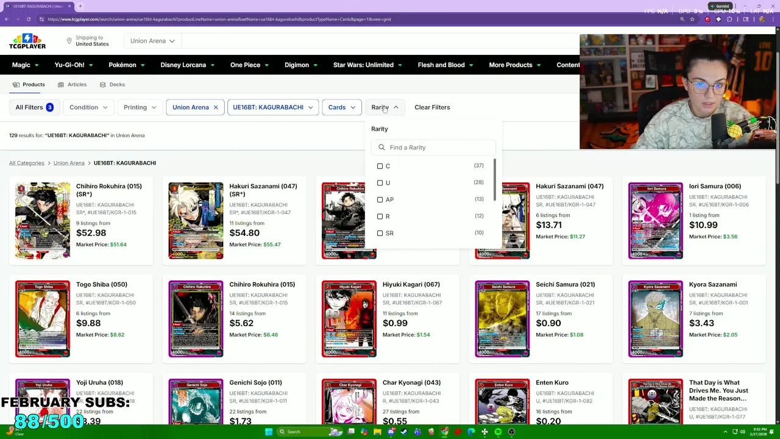
Task: Click the Genichi Sojo (011) card image
Action: click(196, 401)
